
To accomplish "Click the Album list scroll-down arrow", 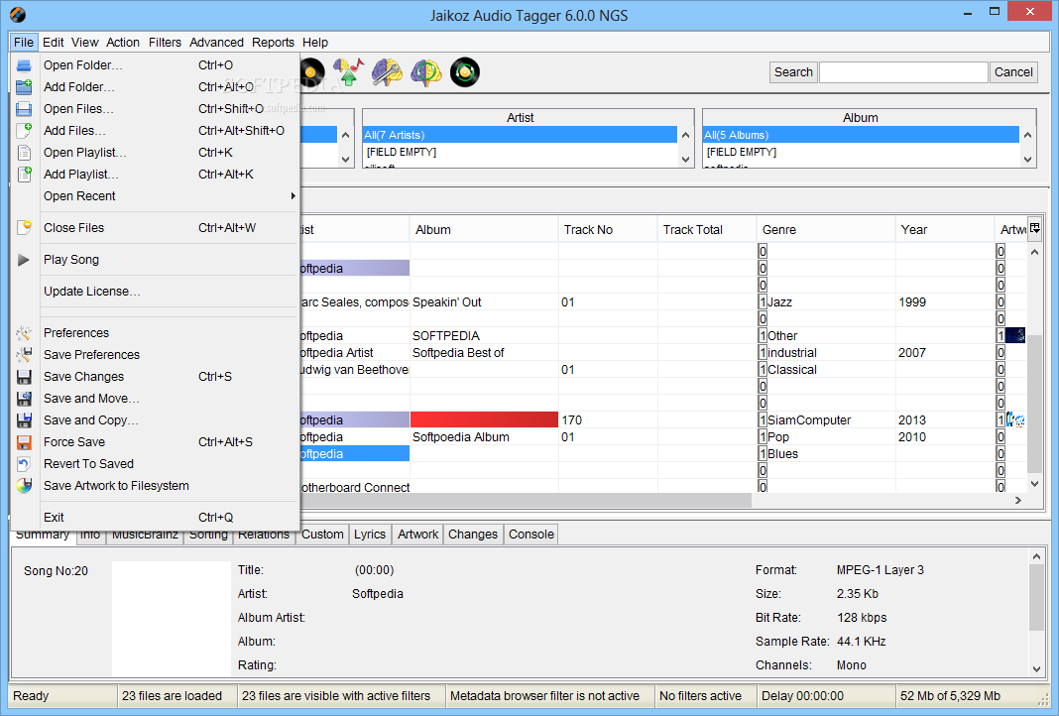I will (1028, 160).
